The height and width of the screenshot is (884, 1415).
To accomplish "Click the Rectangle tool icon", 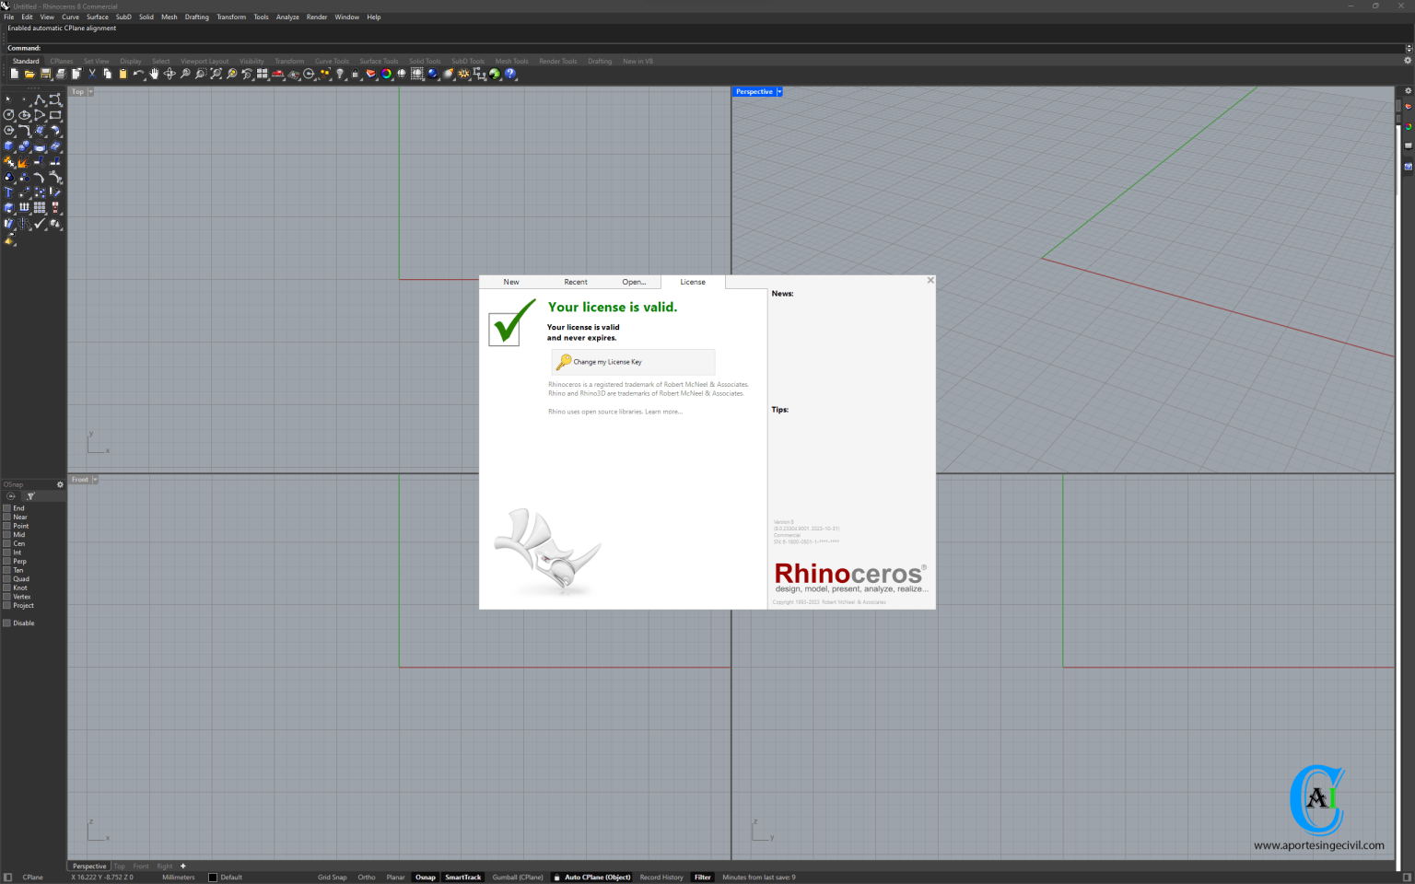I will (x=55, y=115).
